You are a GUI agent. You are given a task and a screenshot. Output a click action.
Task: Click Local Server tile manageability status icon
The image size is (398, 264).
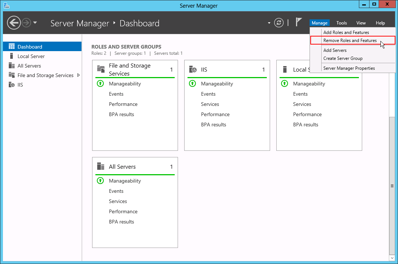pos(285,83)
